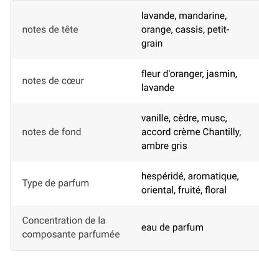
Task: Select the 'Type de parfum' label
Action: click(55, 184)
